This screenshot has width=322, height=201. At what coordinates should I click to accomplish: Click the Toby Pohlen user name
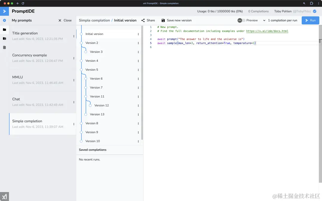(x=283, y=11)
